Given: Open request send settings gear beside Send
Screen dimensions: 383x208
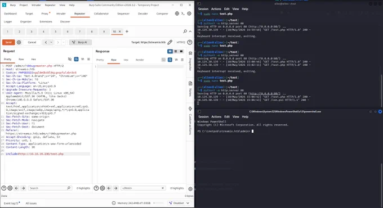Looking at the screenshot, I should [19, 42].
